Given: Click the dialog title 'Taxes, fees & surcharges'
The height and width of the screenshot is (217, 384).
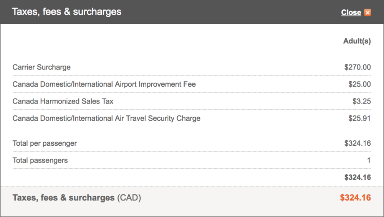Looking at the screenshot, I should (66, 12).
